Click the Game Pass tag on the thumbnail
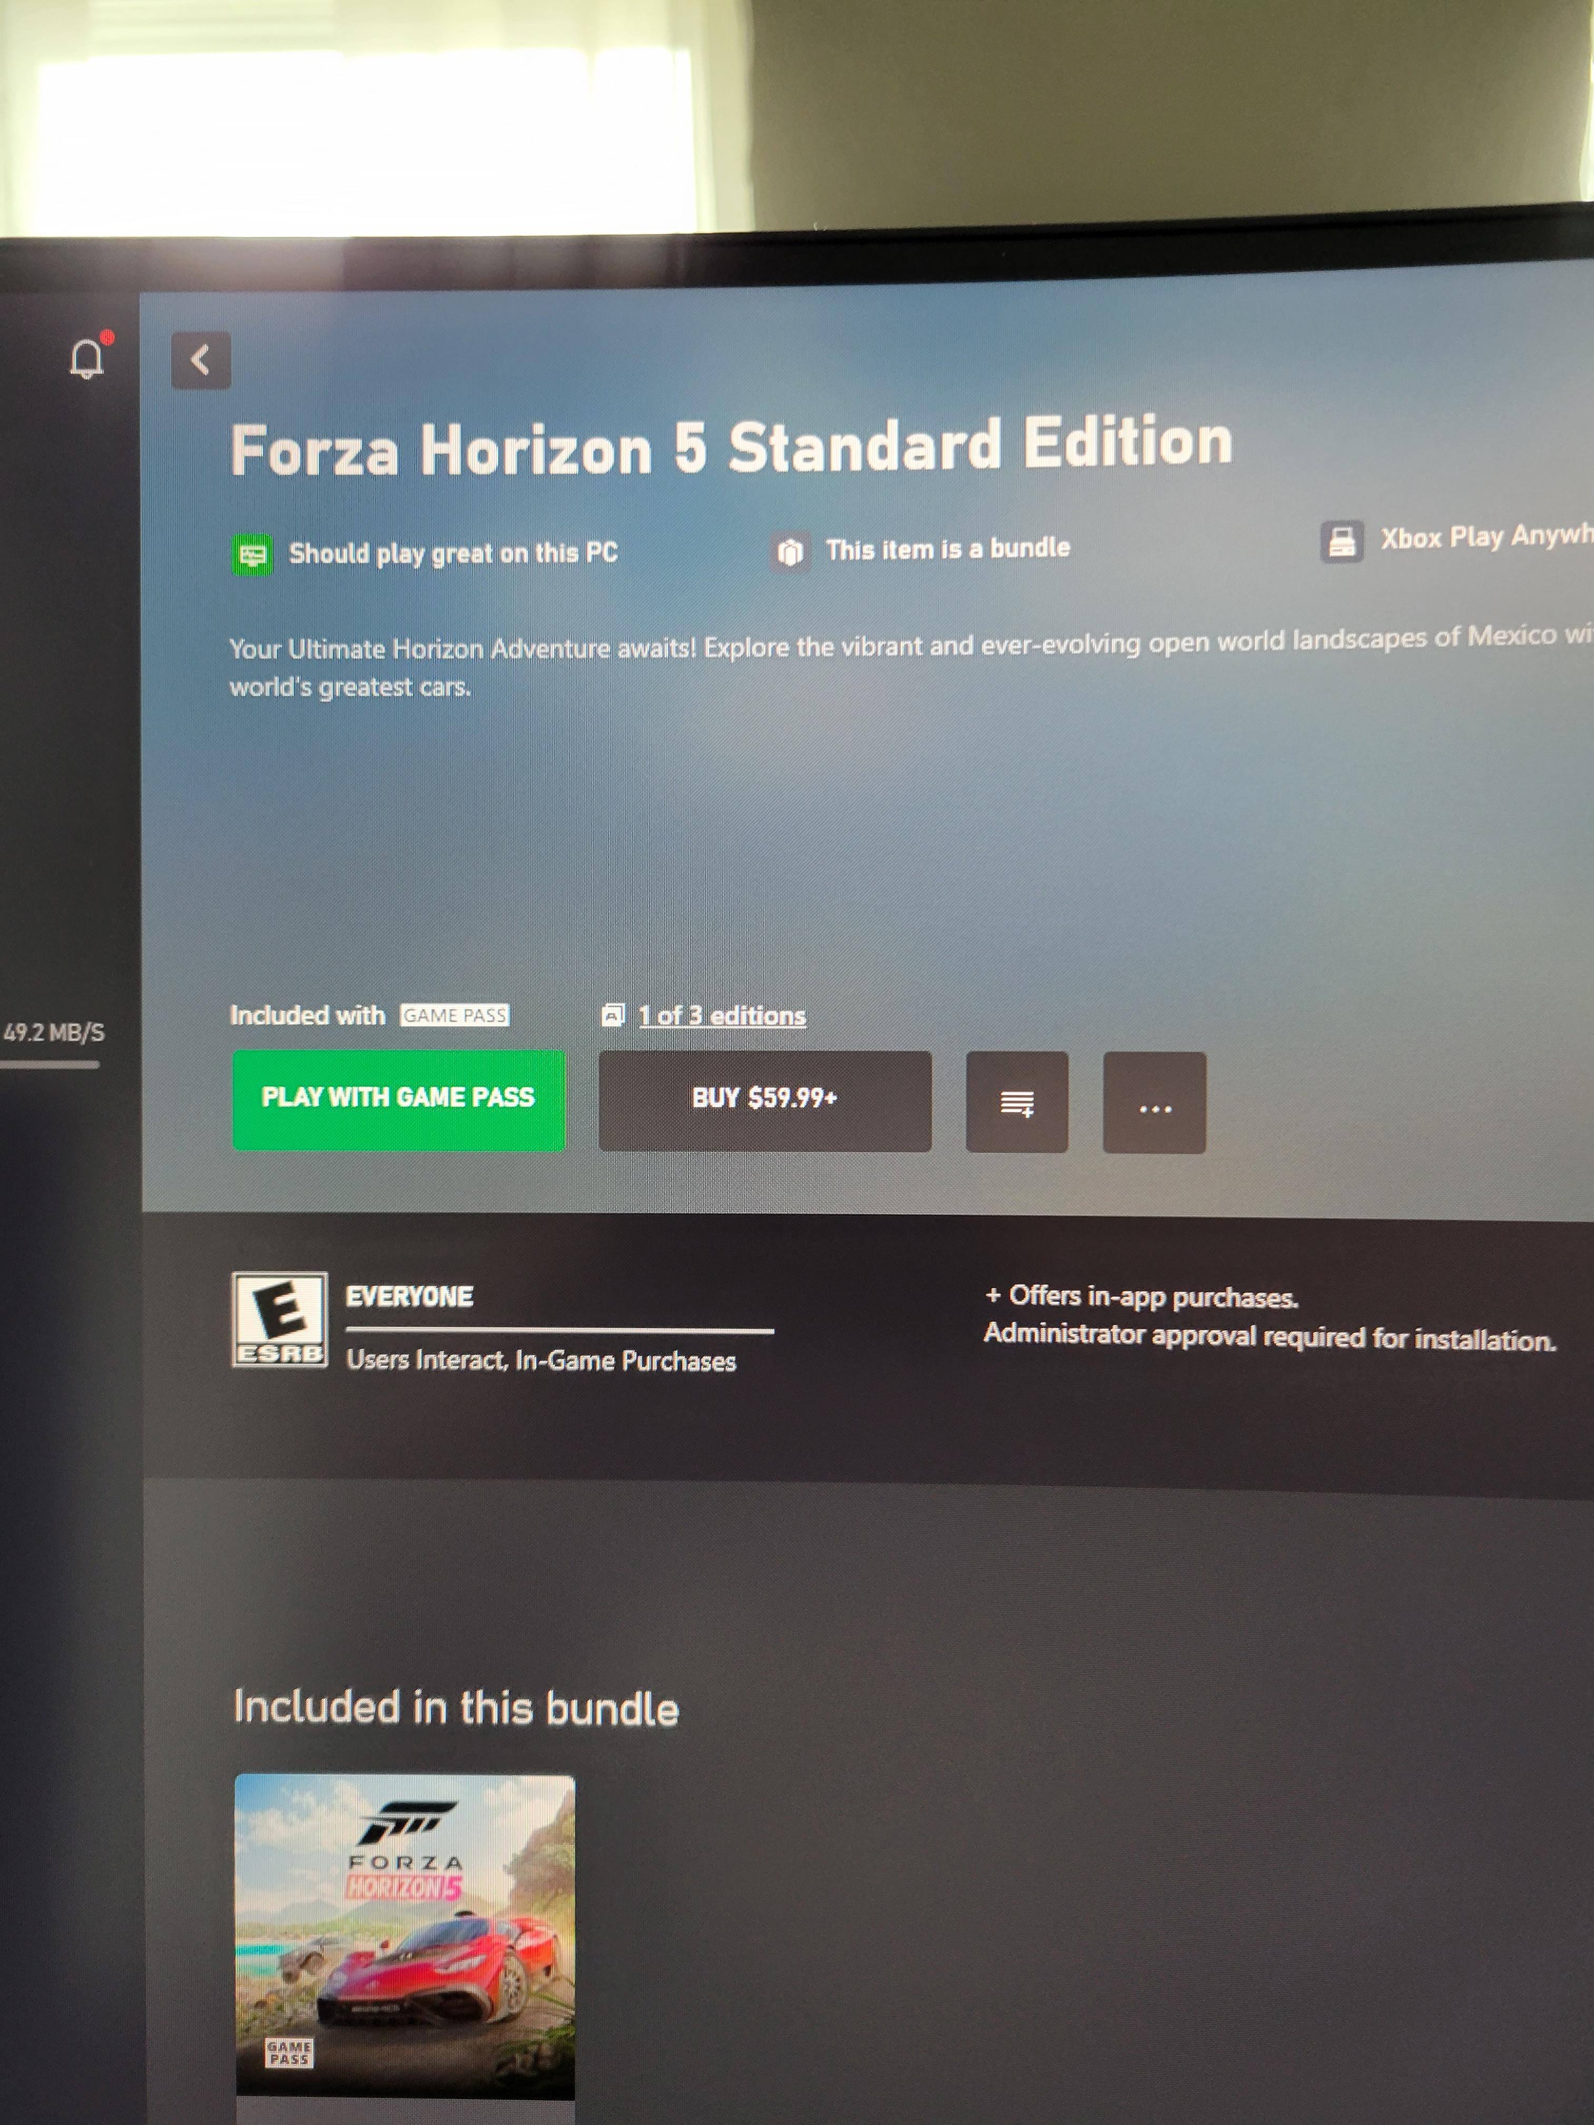The image size is (1594, 2125). [x=288, y=2054]
